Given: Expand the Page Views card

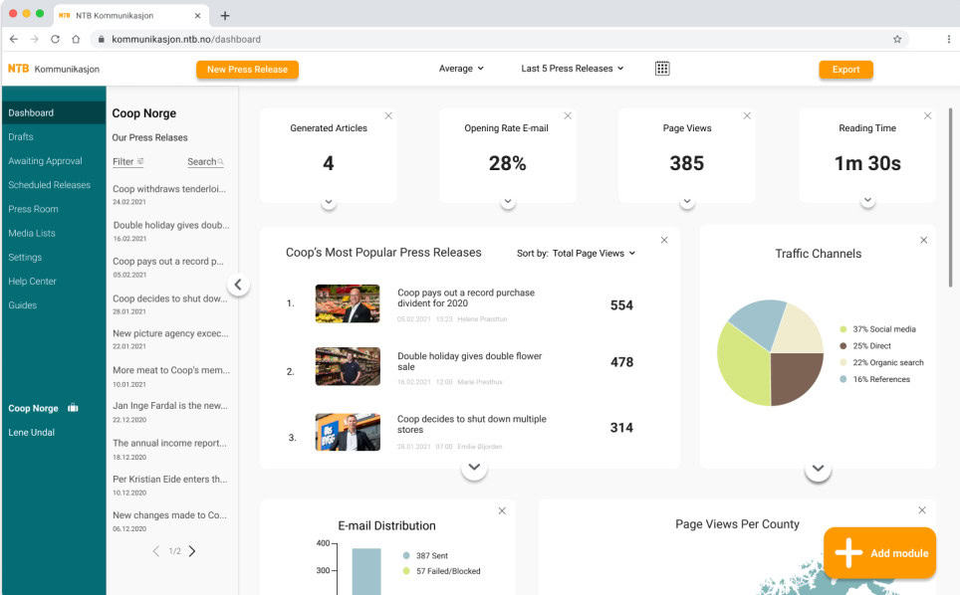Looking at the screenshot, I should tap(687, 202).
